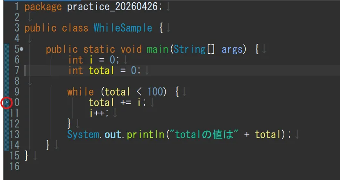Click 'total' in the line 7 declaration
This screenshot has width=340, height=180.
(101, 71)
